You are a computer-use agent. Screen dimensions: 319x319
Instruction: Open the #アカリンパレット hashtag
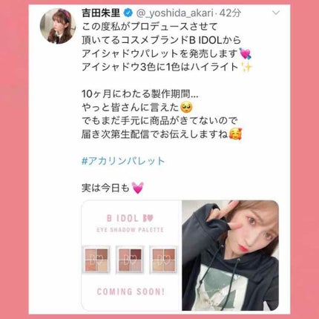(123, 161)
